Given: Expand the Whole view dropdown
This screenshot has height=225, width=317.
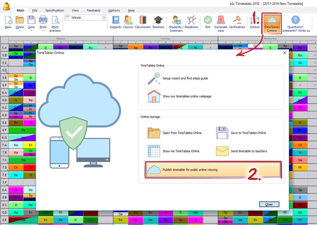Looking at the screenshot, I should pos(104,17).
